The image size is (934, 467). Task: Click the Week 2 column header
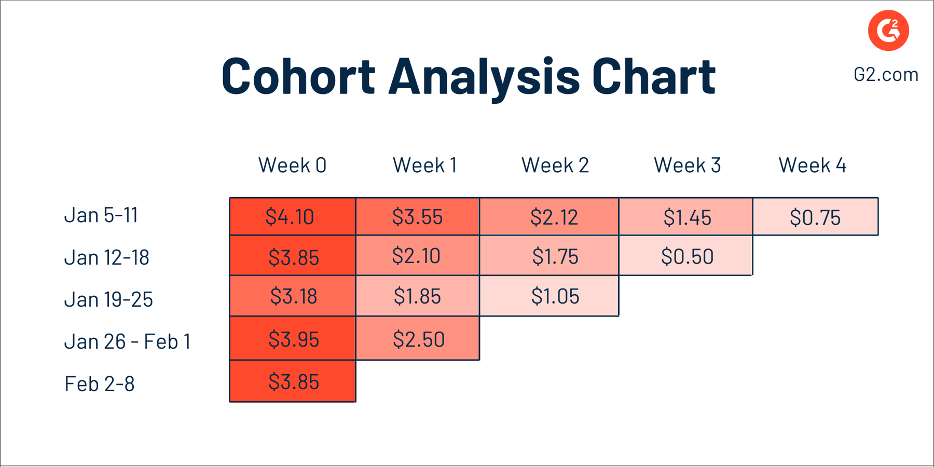coord(555,166)
